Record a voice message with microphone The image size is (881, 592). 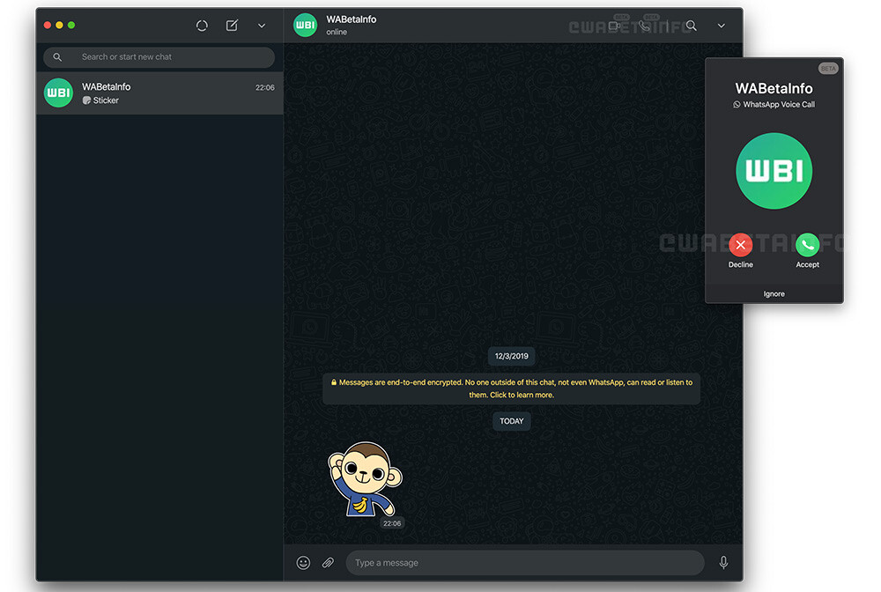click(723, 563)
